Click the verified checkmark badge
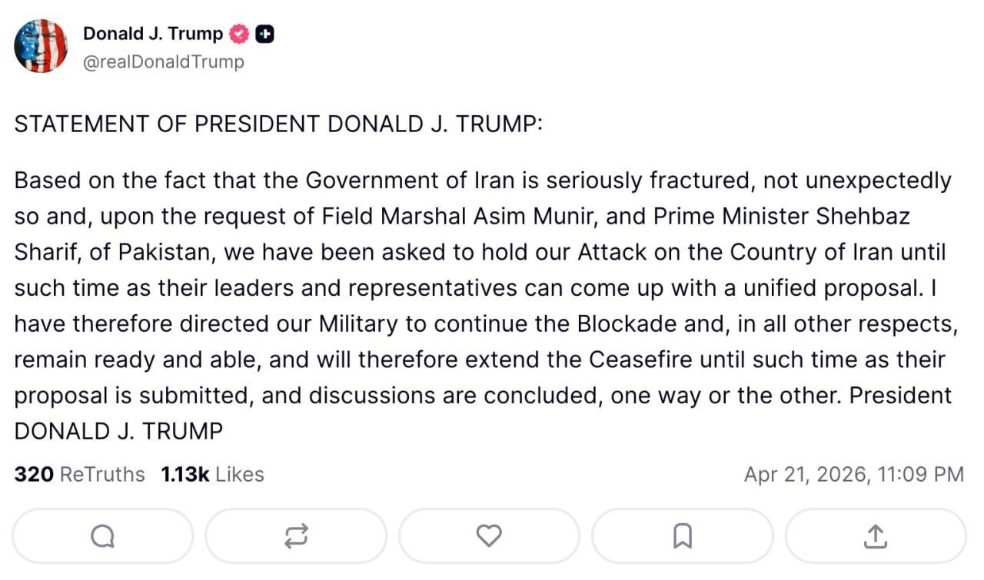Screen dimensions: 984x580 [x=240, y=34]
